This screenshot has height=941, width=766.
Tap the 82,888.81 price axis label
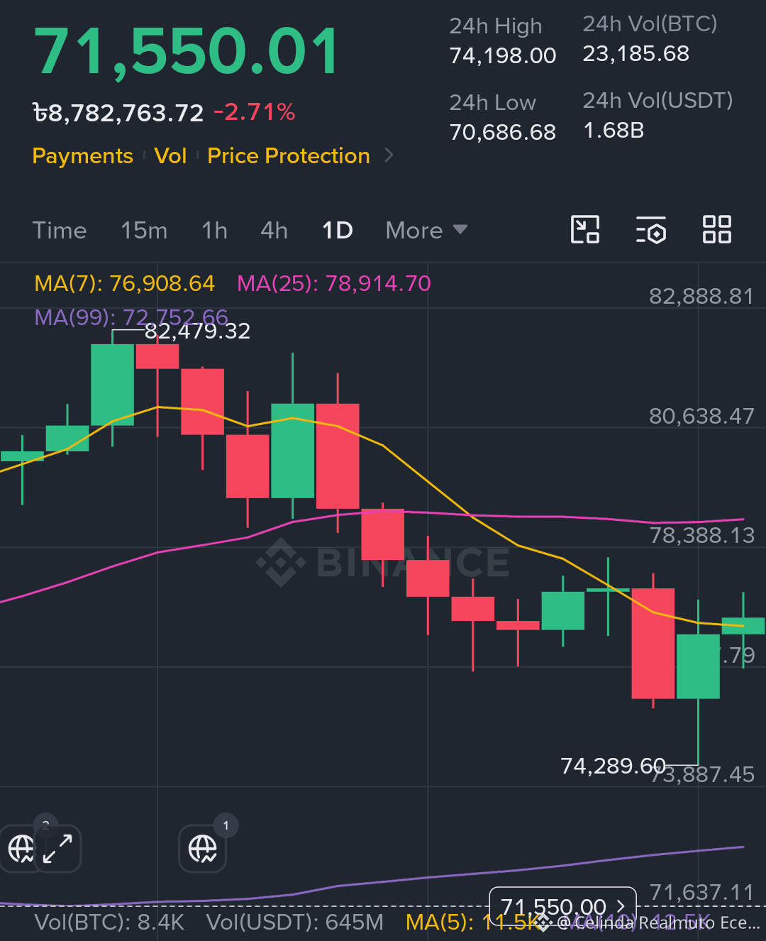[701, 295]
